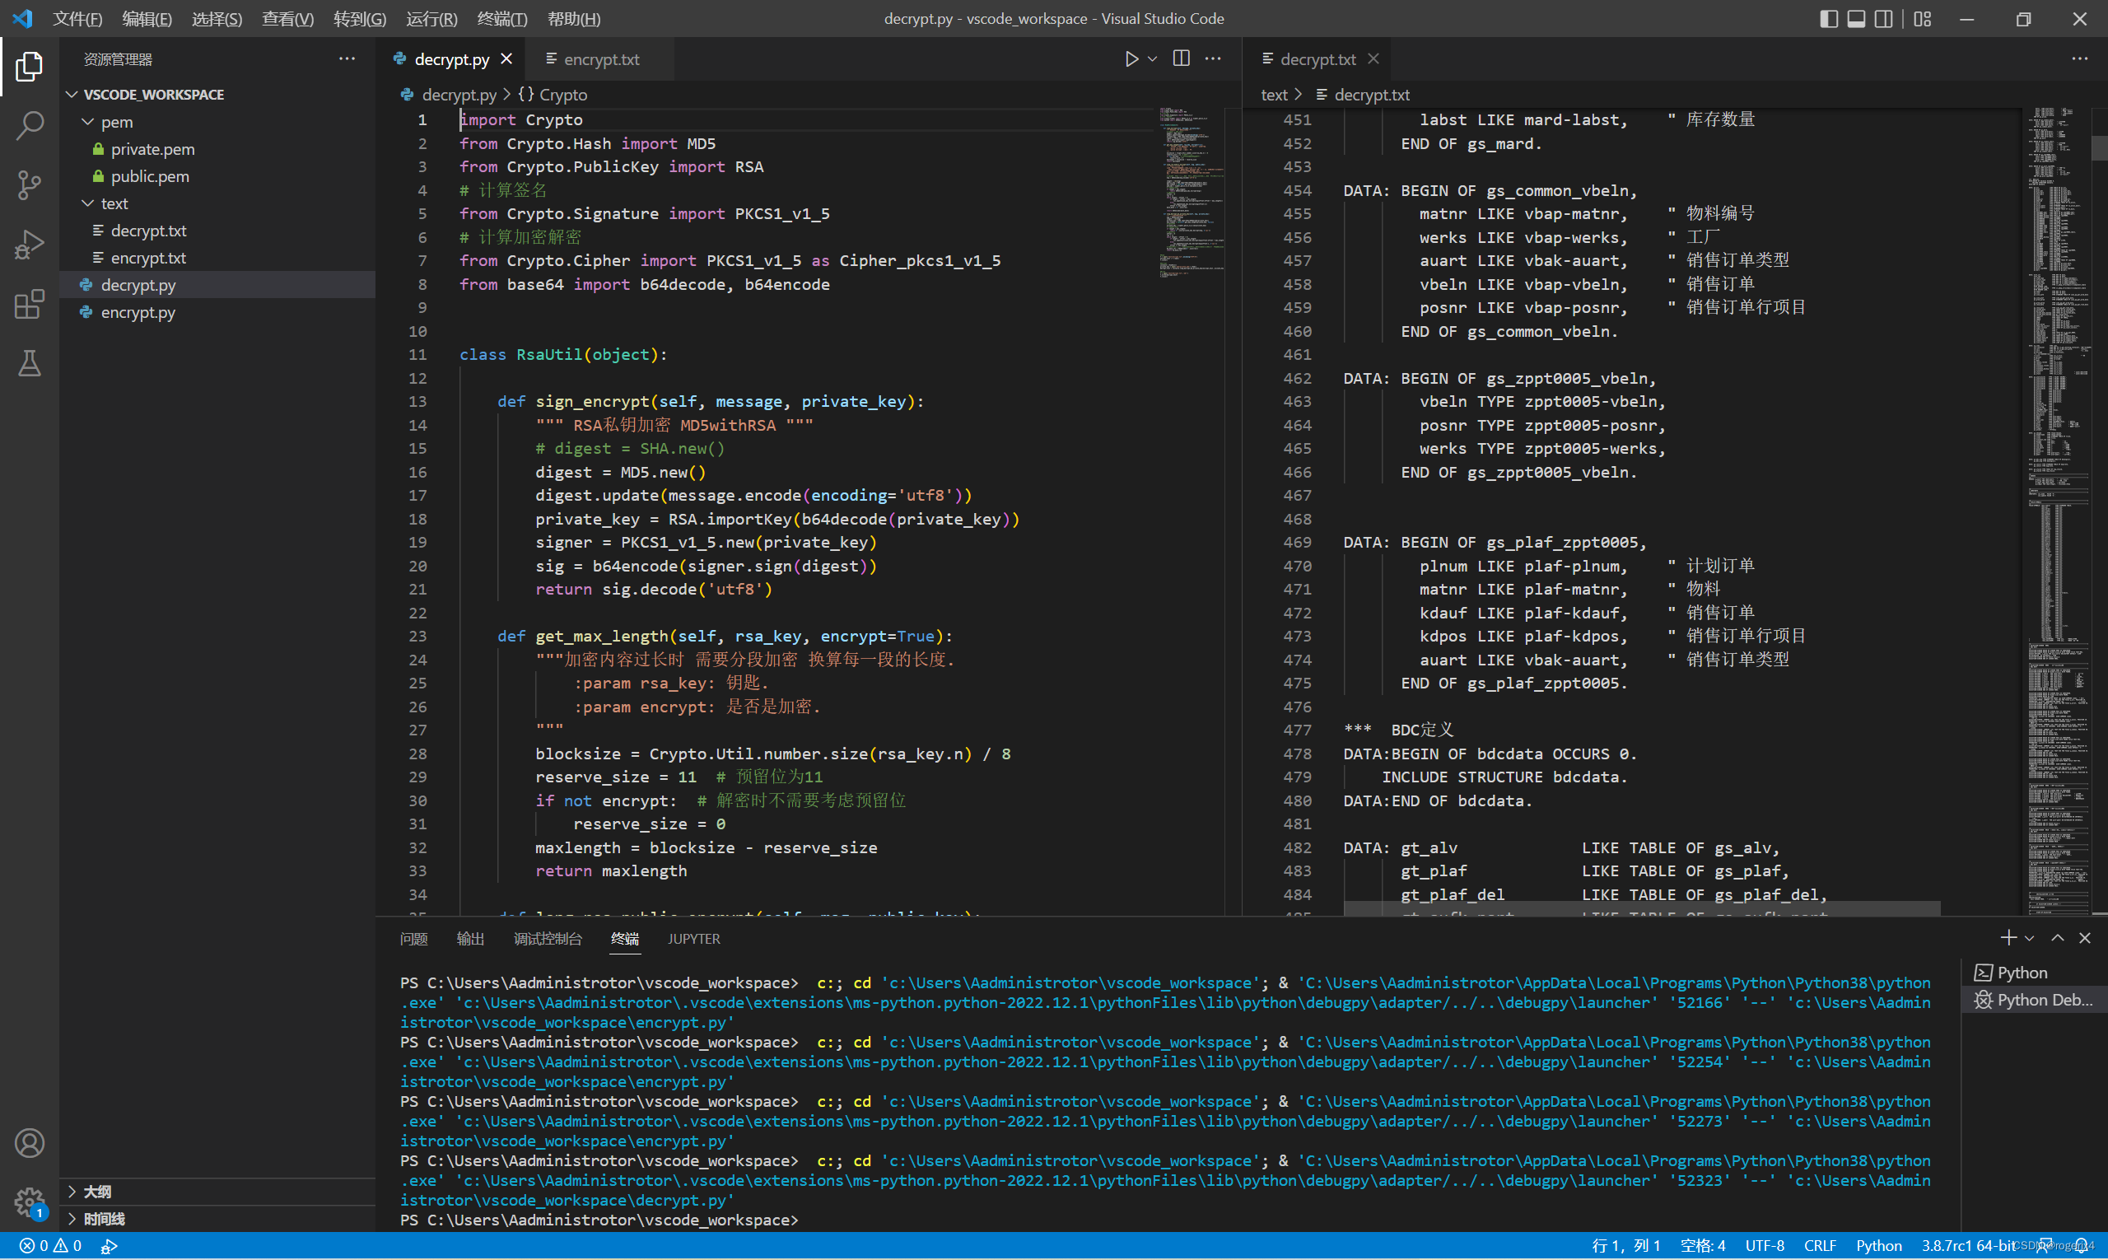Toggle secondary side bar layout button
The height and width of the screenshot is (1260, 2108).
(1883, 19)
